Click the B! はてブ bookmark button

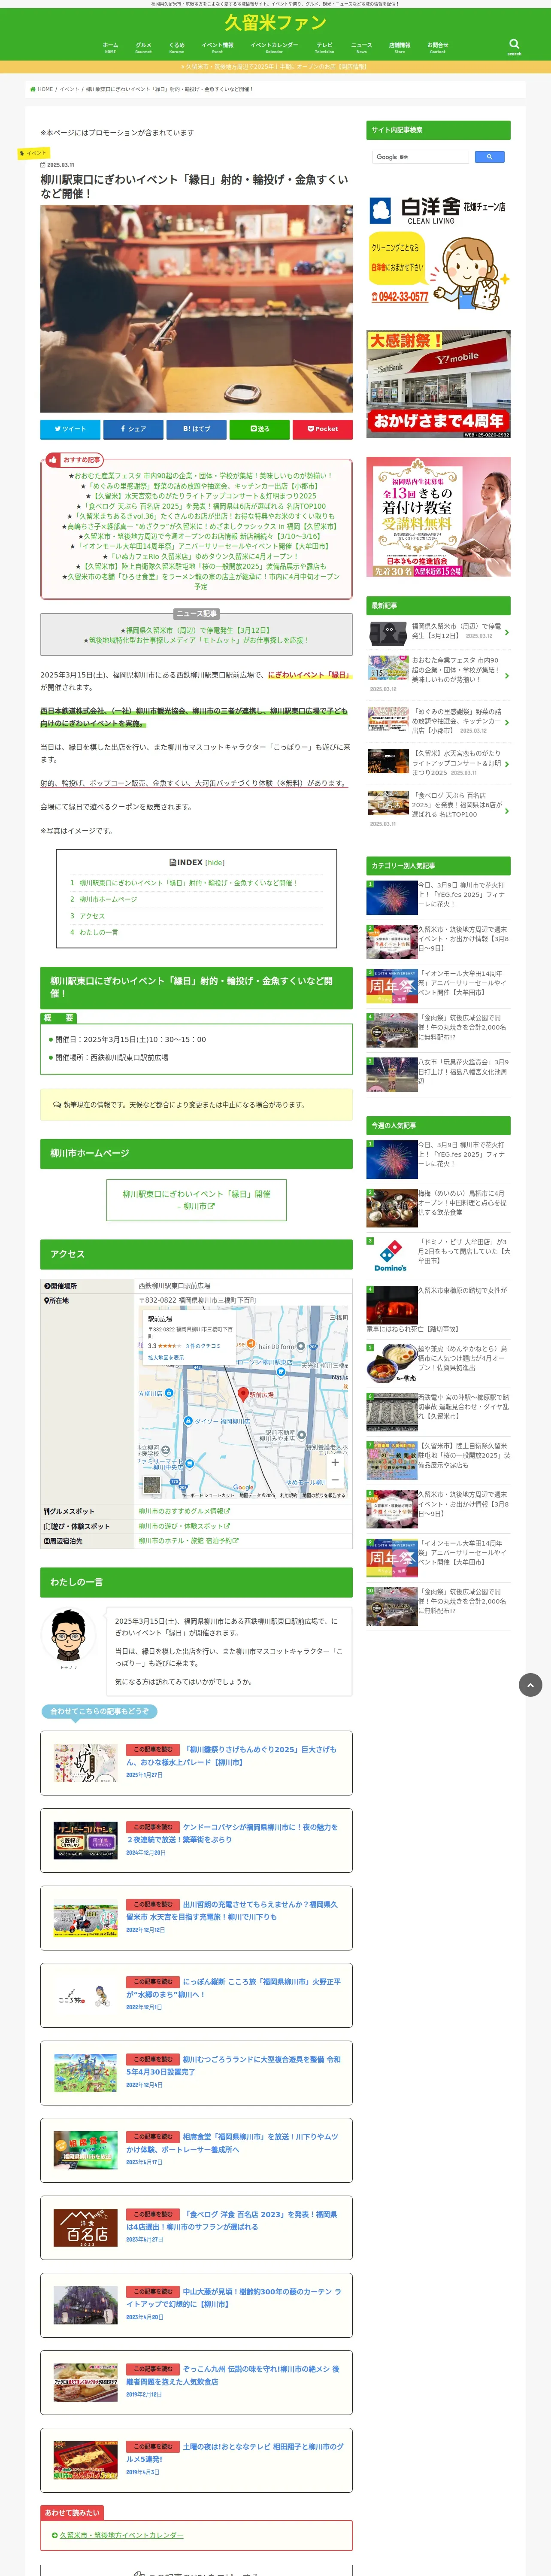tap(196, 429)
